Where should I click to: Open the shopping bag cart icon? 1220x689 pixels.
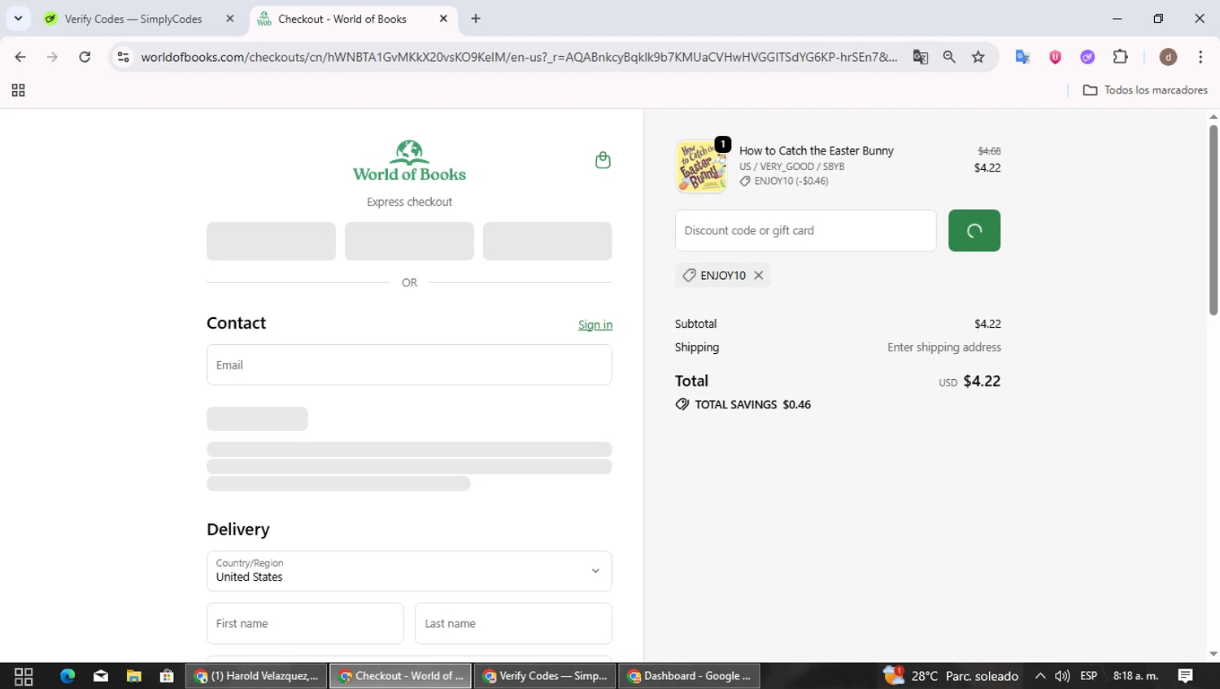click(x=603, y=159)
